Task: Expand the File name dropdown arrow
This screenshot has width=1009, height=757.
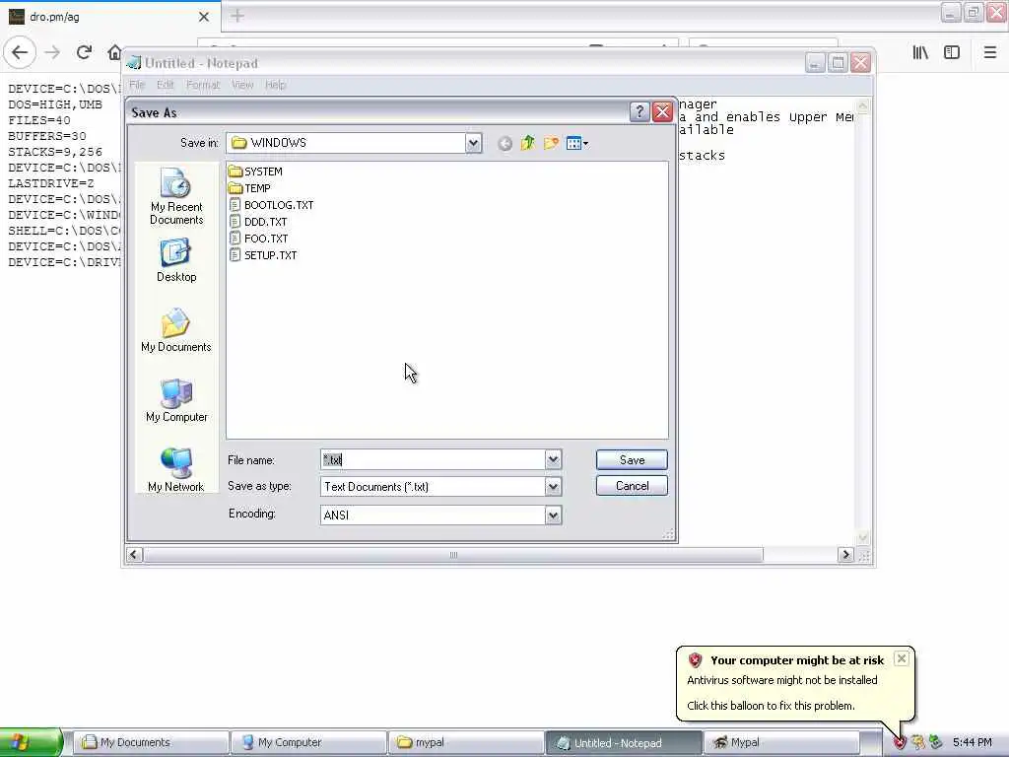Action: [553, 459]
